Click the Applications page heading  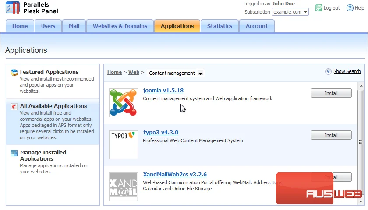(x=26, y=50)
